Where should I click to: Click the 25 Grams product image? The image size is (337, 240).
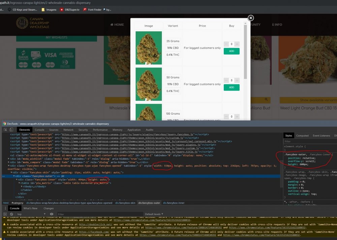(x=149, y=48)
